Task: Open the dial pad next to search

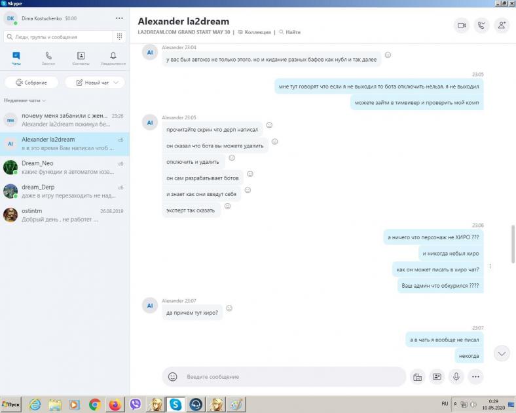Action: 119,37
